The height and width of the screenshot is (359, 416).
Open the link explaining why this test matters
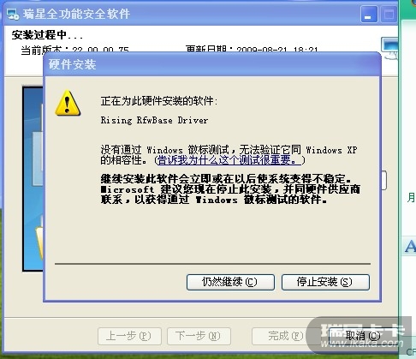(229, 160)
